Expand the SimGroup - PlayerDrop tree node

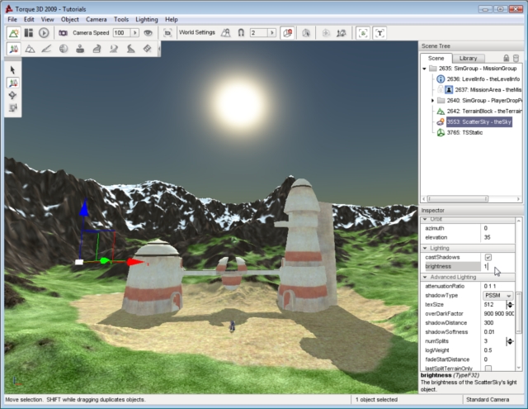point(432,100)
